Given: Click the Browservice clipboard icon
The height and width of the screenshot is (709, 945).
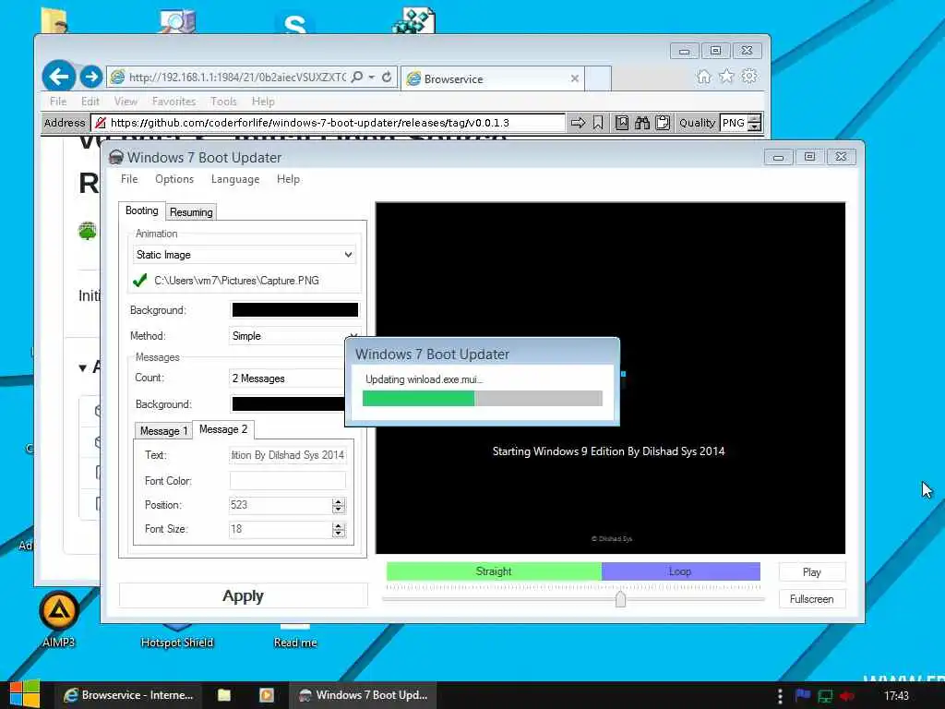Looking at the screenshot, I should (x=663, y=123).
